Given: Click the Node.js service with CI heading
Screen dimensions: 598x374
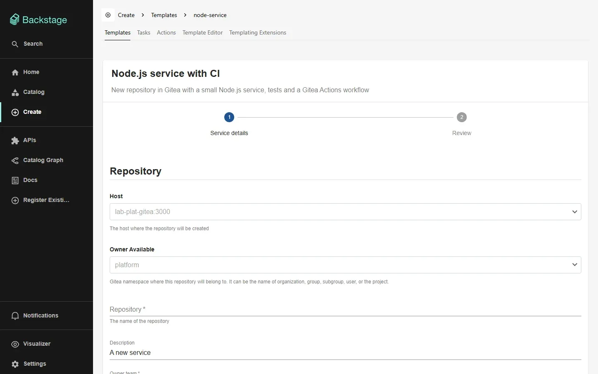Looking at the screenshot, I should pyautogui.click(x=166, y=74).
